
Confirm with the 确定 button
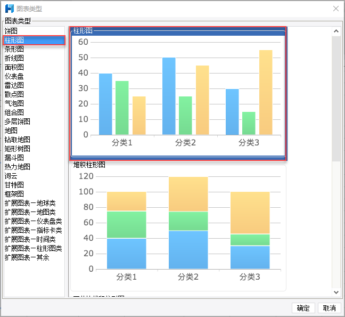point(303,308)
